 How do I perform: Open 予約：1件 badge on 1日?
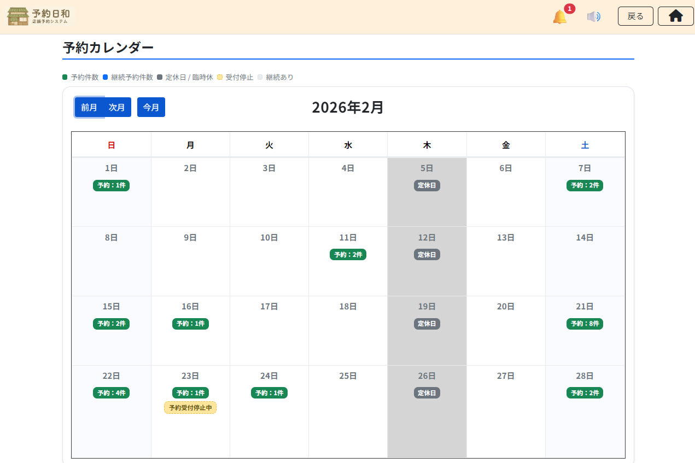coord(111,185)
